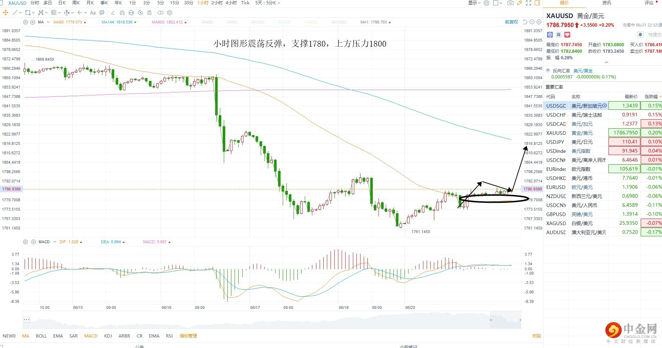
Task: Open MACD indicator type dropdown
Action: click(55, 242)
